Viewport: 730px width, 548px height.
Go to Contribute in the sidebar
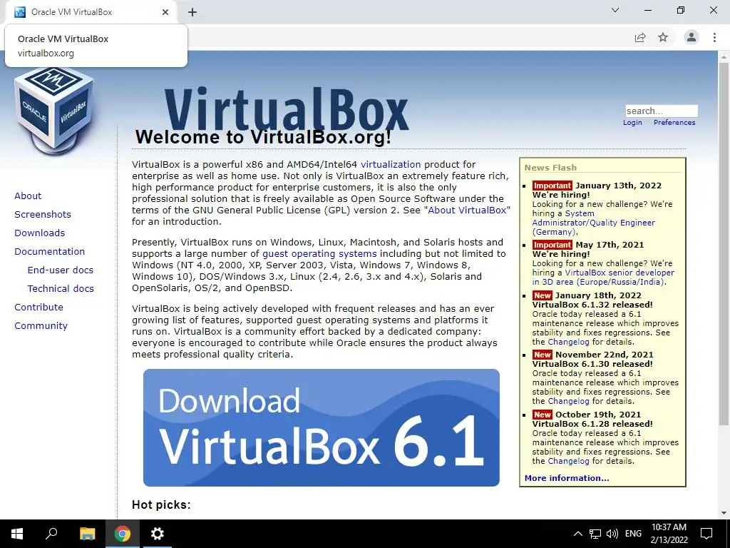coord(38,308)
